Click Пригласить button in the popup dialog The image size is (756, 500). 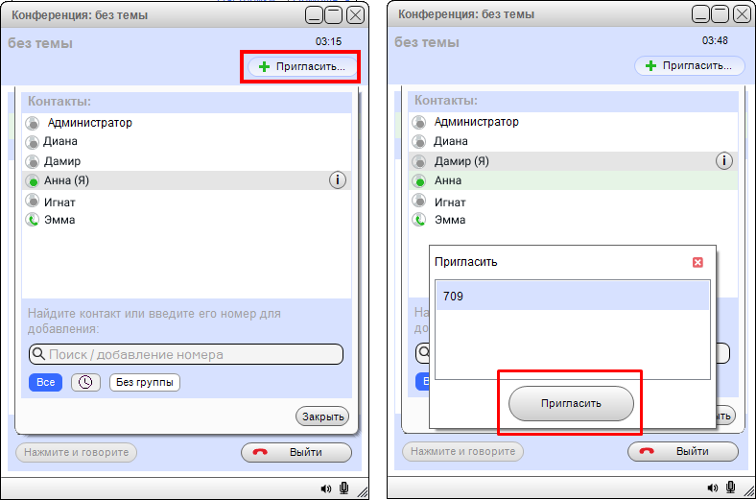pyautogui.click(x=571, y=403)
